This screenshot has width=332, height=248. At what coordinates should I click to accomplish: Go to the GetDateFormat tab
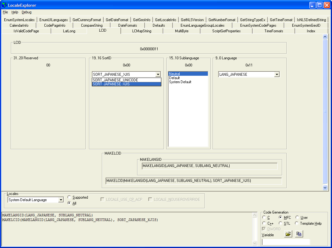117,20
